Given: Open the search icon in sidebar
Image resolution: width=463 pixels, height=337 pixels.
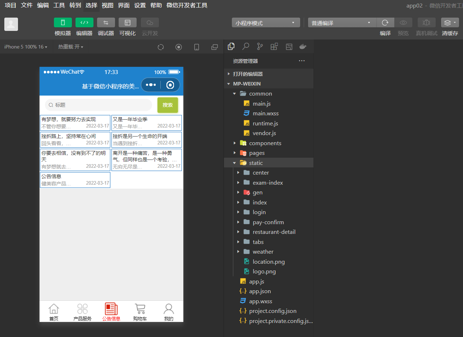Looking at the screenshot, I should [x=246, y=46].
